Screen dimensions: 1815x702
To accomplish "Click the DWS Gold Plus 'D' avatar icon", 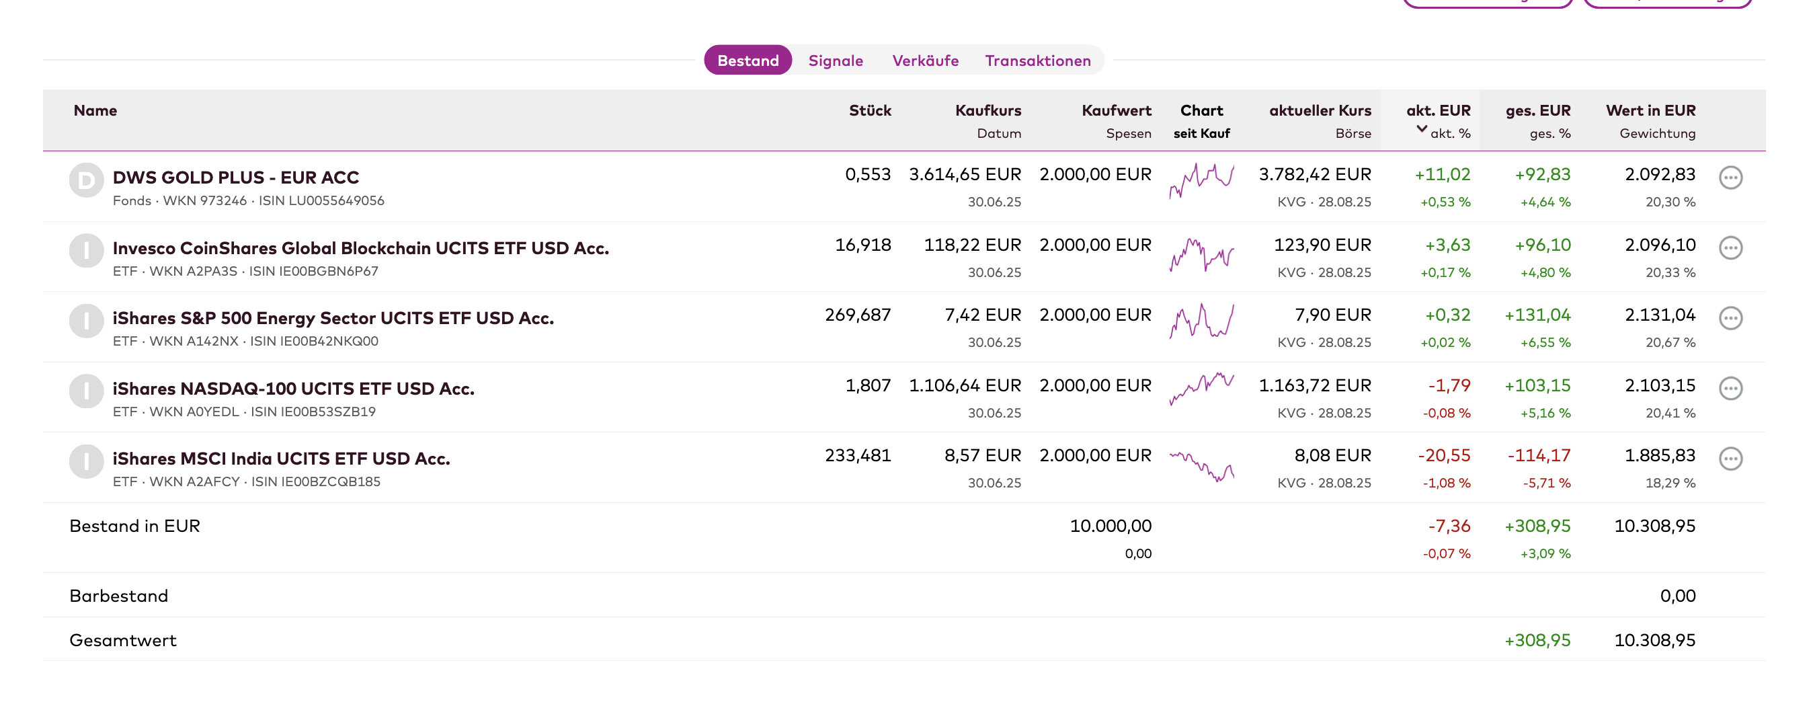I will [x=86, y=180].
